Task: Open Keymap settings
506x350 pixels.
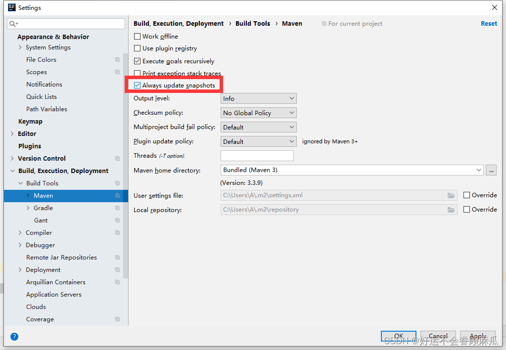Action: [x=30, y=121]
